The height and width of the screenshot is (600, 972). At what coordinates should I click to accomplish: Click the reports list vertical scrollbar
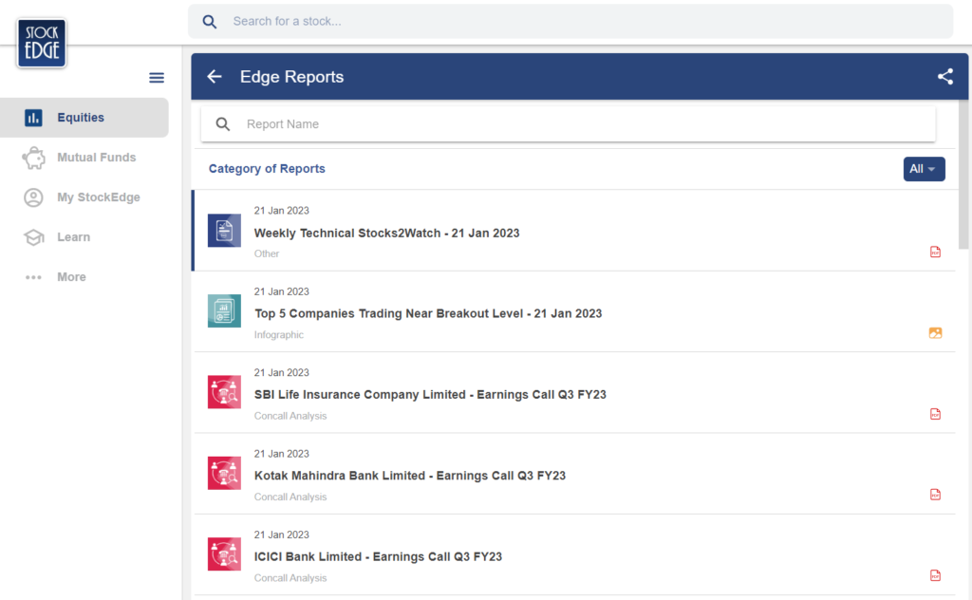coord(963,175)
